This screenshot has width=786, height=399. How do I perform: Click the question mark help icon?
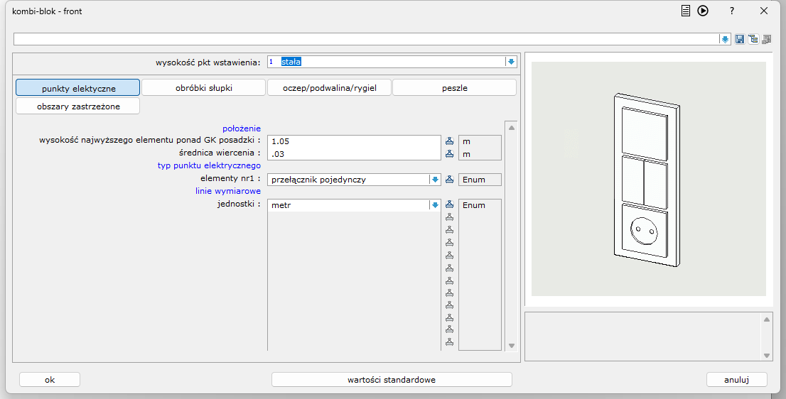731,11
